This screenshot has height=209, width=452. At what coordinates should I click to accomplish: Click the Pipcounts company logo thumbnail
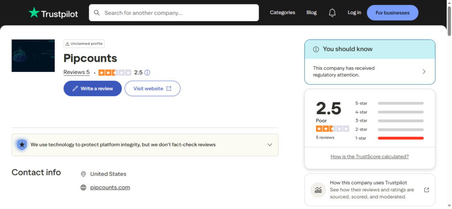click(x=33, y=56)
